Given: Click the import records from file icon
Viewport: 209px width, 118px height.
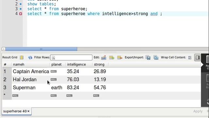Looking at the screenshot, I should tap(156, 58).
